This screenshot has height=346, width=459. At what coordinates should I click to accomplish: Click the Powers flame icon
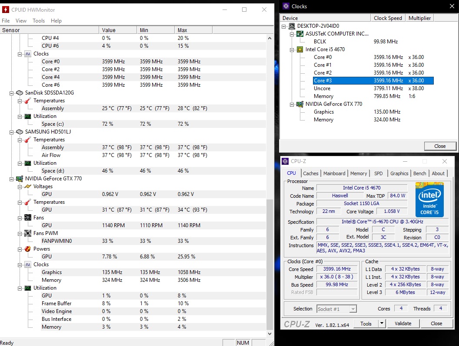(x=28, y=249)
